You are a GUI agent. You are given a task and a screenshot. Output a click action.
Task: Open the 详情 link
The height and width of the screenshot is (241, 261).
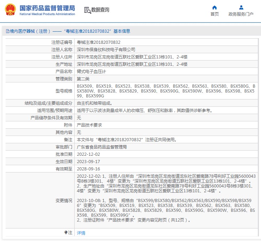point(81,233)
